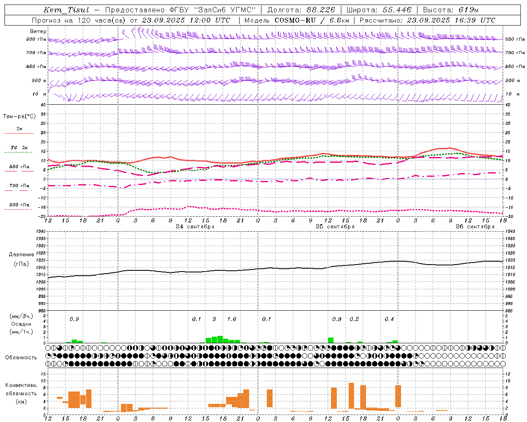The height and width of the screenshot is (422, 527).
Task: Click the 25 сентября date label
Action: coord(335,227)
